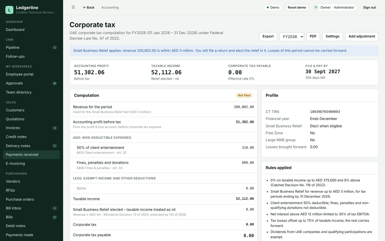Open corporate tax Settings
The width and height of the screenshot is (385, 241).
click(x=332, y=37)
